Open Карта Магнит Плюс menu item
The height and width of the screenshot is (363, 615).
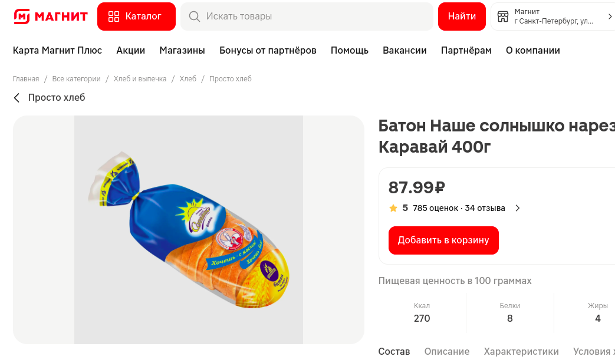tap(57, 51)
